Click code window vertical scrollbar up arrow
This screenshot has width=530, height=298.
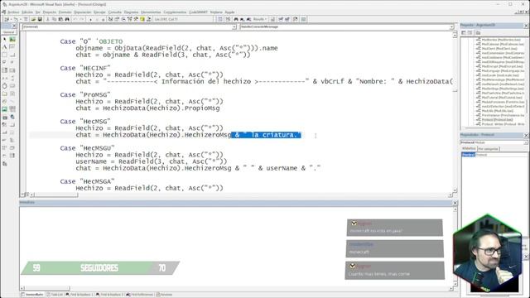click(455, 35)
